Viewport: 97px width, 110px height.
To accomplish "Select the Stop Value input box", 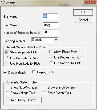I will (51, 25).
